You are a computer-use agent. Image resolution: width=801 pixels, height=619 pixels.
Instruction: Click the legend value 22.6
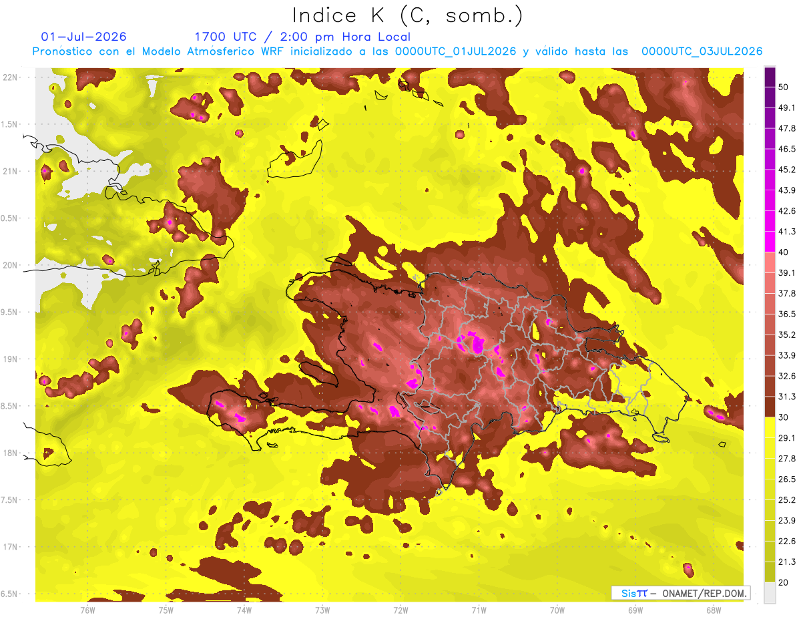[787, 542]
